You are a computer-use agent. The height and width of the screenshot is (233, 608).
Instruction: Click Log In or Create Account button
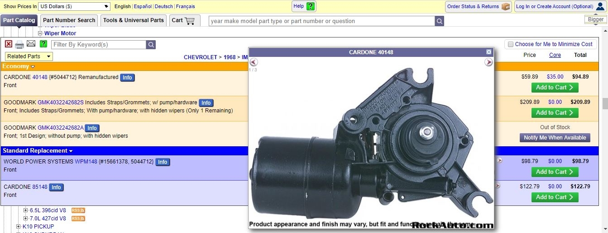click(560, 6)
